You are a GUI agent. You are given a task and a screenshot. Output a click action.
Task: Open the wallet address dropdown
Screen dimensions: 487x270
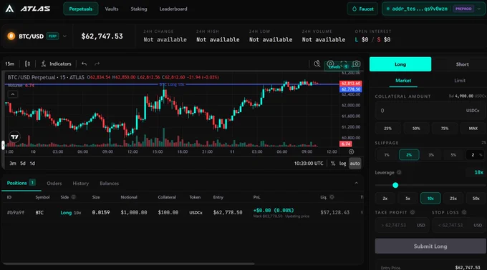(433, 9)
